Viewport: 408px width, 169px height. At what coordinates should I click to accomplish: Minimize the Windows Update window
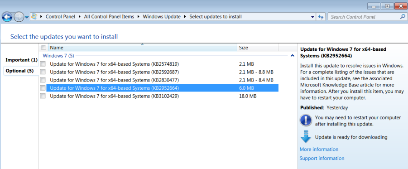point(374,6)
